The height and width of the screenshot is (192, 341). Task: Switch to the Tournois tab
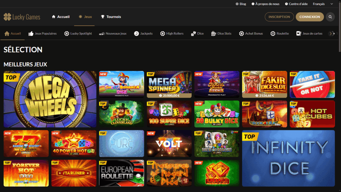pos(111,17)
